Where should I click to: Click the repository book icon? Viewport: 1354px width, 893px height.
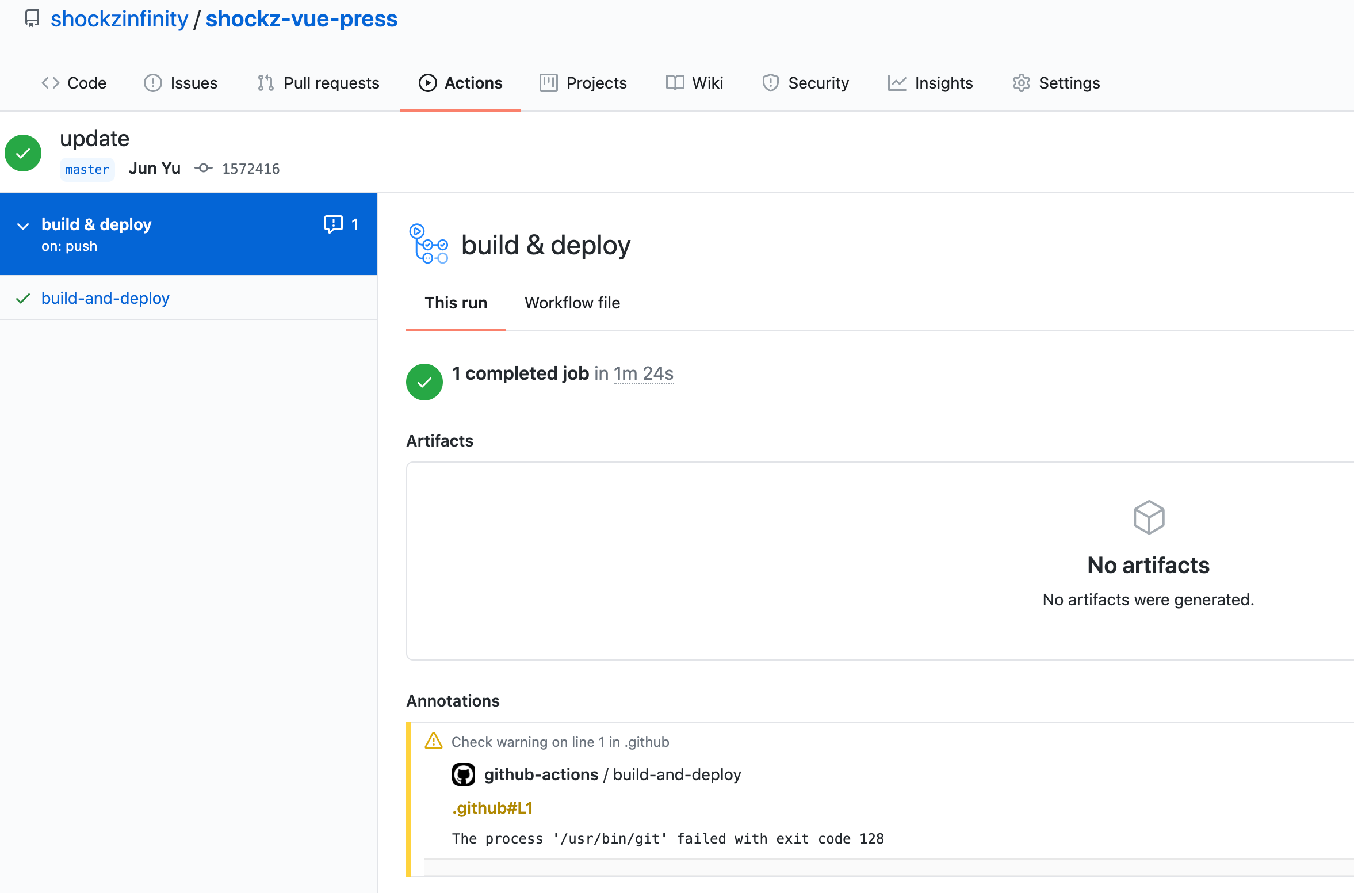[x=32, y=18]
